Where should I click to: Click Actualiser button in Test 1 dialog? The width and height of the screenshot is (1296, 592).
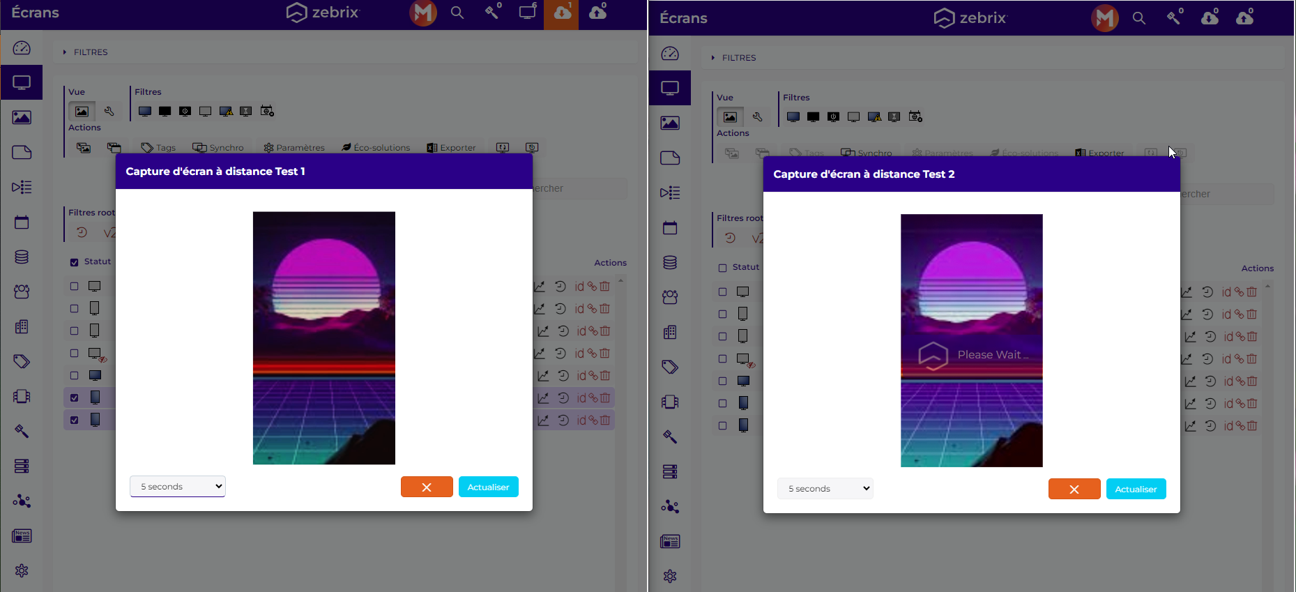[x=488, y=487]
